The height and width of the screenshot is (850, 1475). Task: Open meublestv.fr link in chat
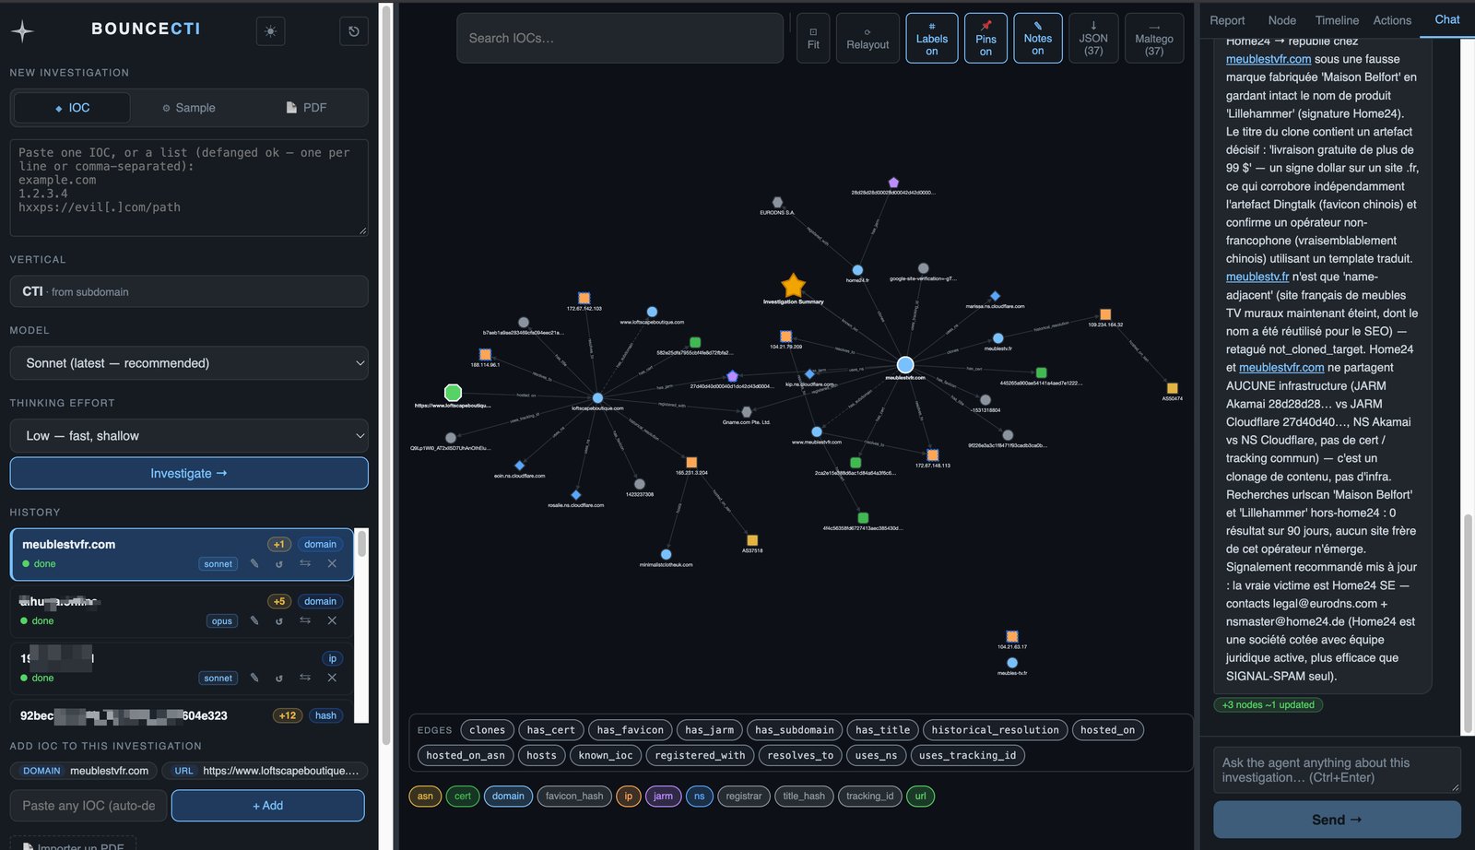(x=1257, y=277)
